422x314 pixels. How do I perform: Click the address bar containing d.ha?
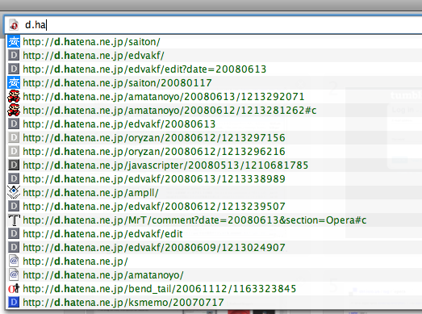[x=213, y=25]
